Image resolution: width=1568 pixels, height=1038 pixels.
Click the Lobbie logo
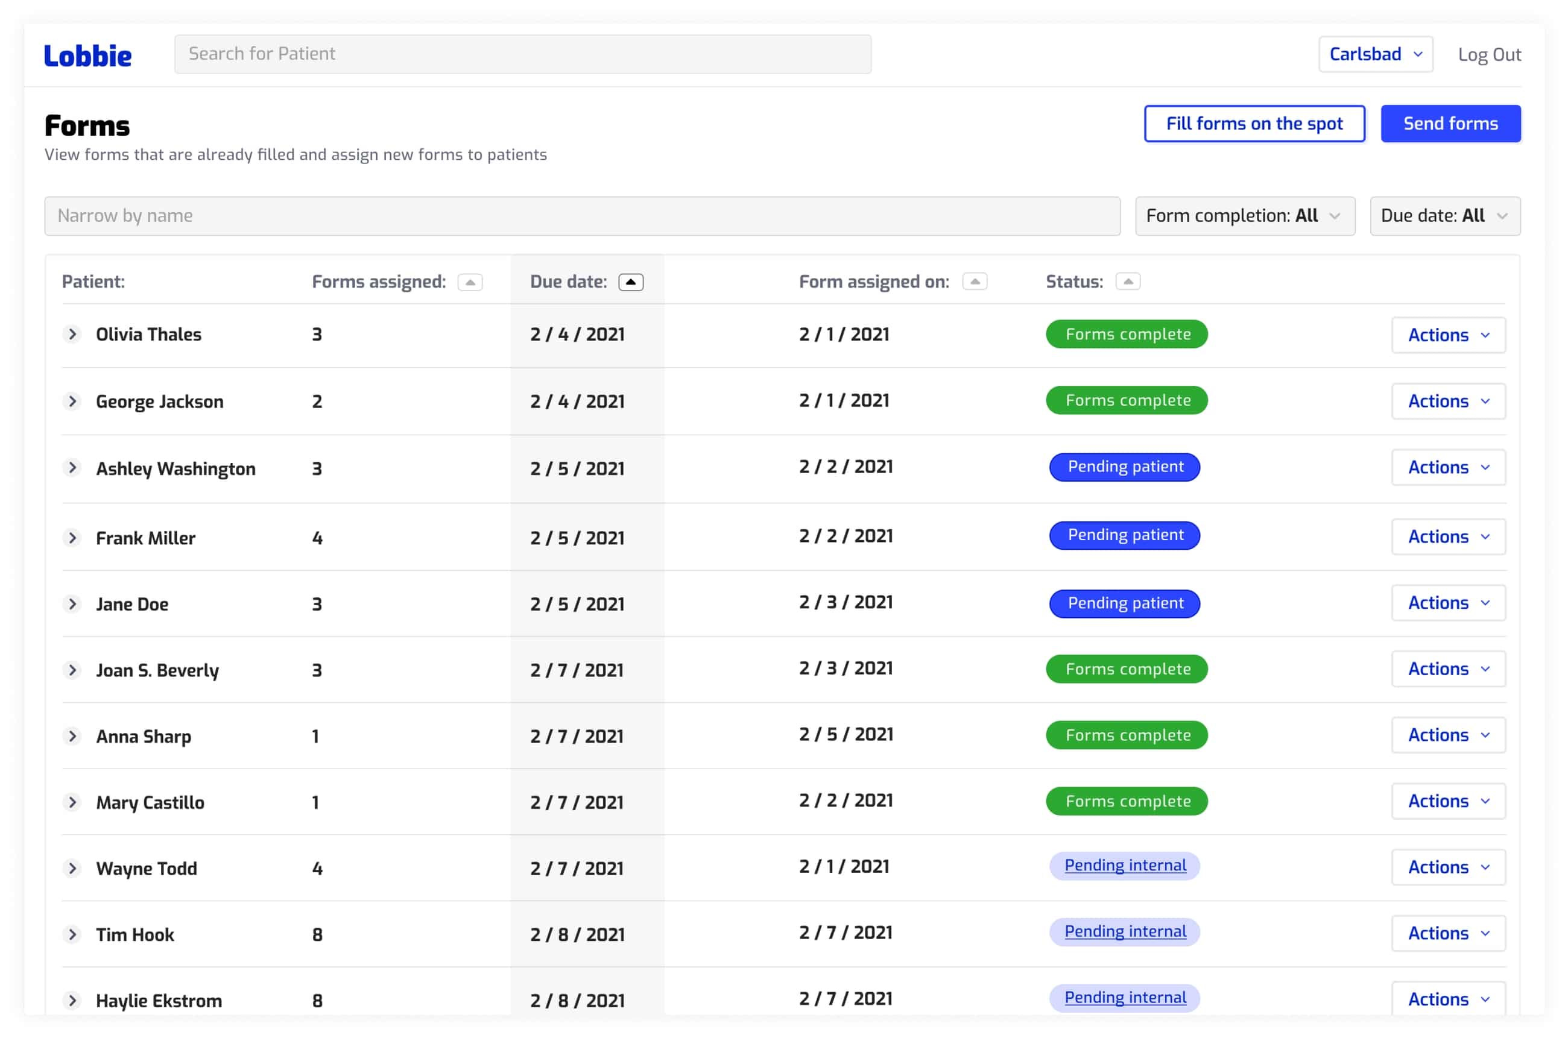(x=87, y=55)
